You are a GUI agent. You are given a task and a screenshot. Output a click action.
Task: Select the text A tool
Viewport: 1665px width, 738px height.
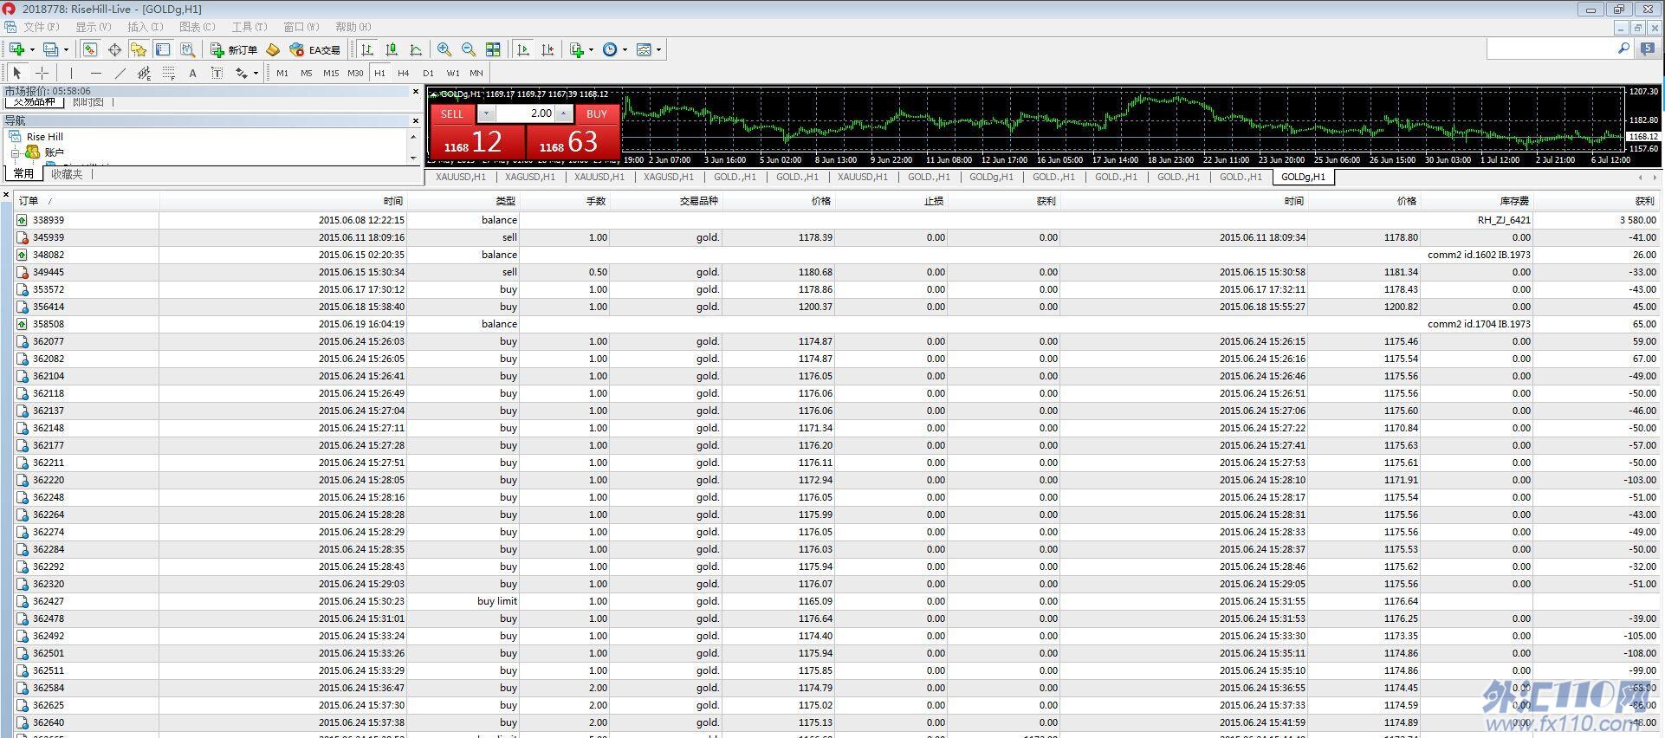pyautogui.click(x=192, y=73)
